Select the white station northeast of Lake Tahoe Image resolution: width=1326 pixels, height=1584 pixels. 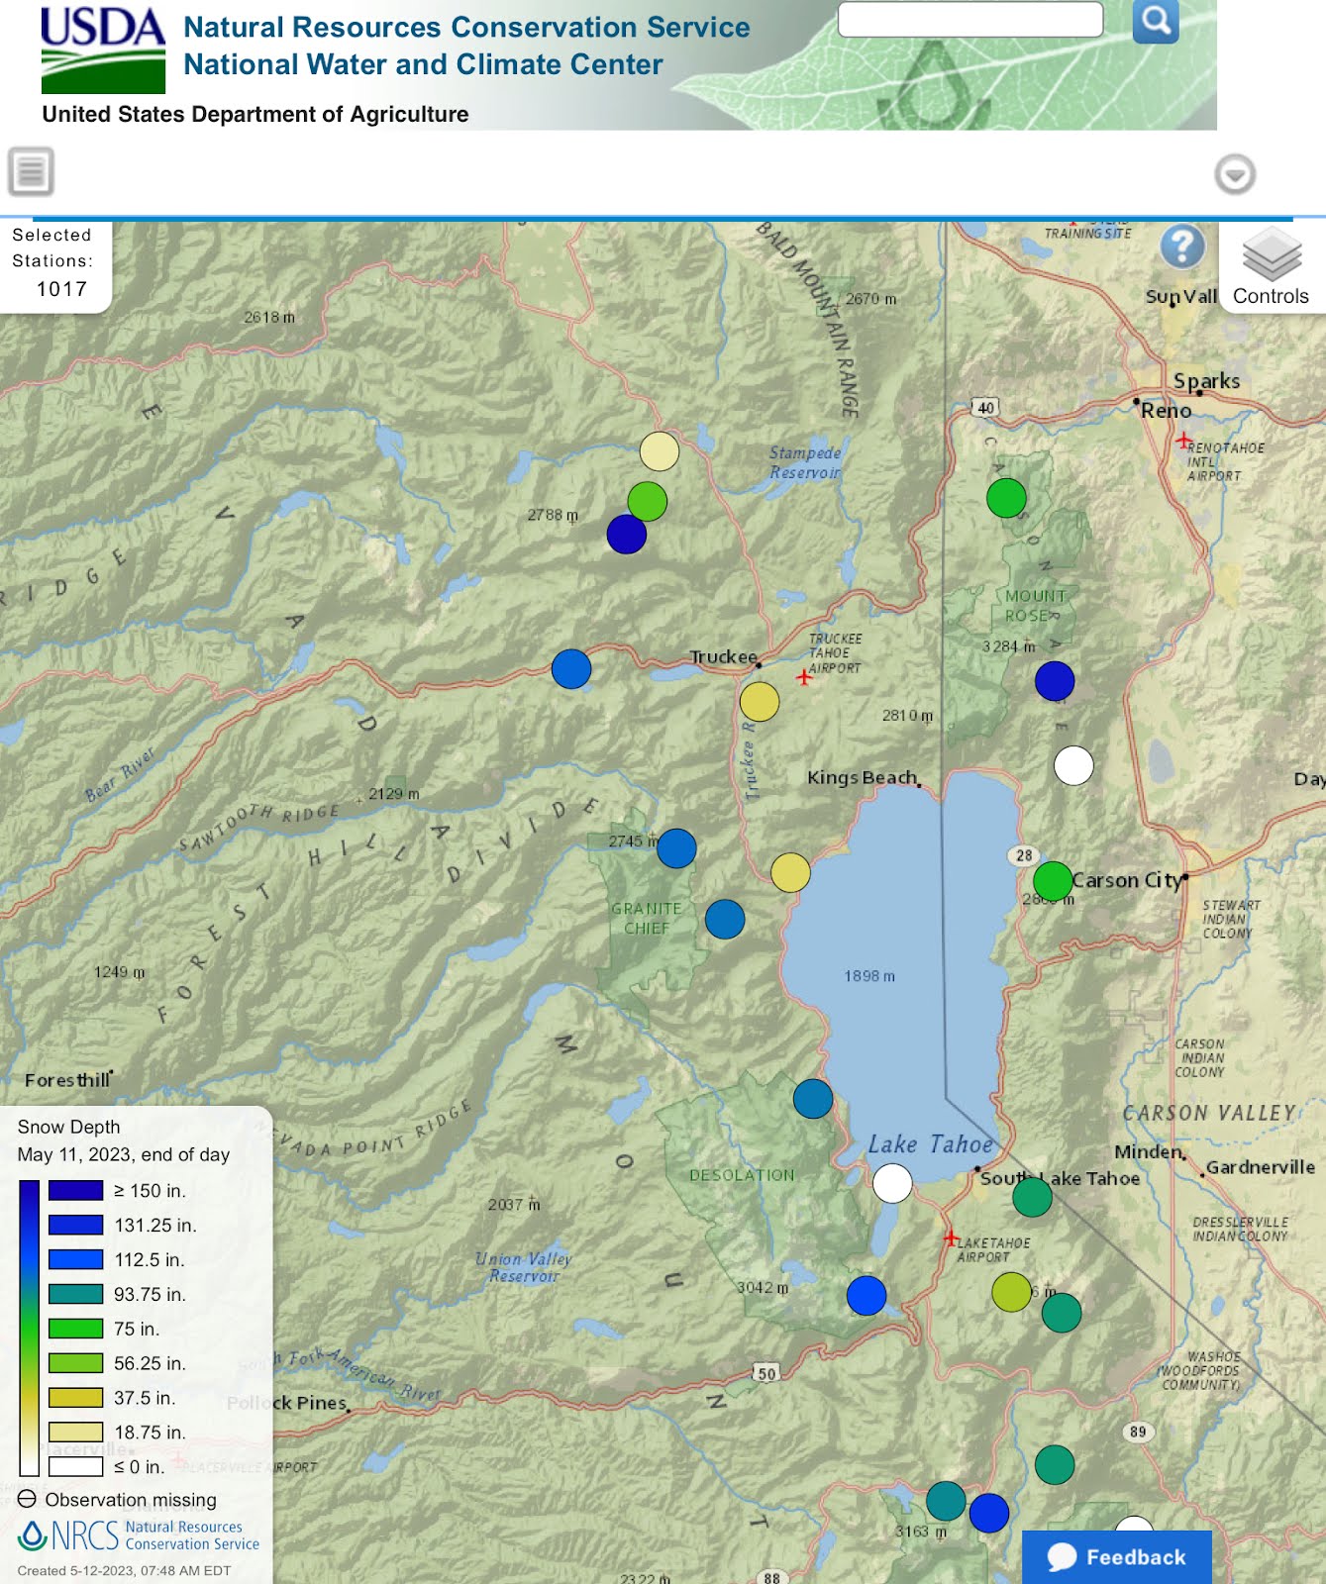coord(1073,765)
